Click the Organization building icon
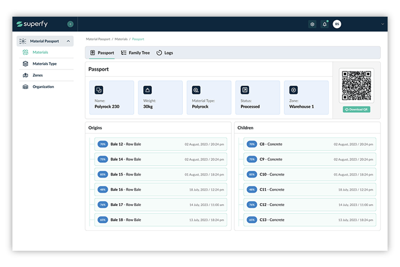The height and width of the screenshot is (267, 400). 26,87
